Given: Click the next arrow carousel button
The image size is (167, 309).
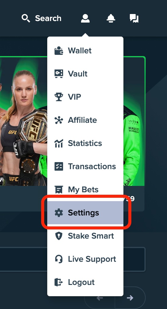Looking at the screenshot, I should [x=130, y=298].
